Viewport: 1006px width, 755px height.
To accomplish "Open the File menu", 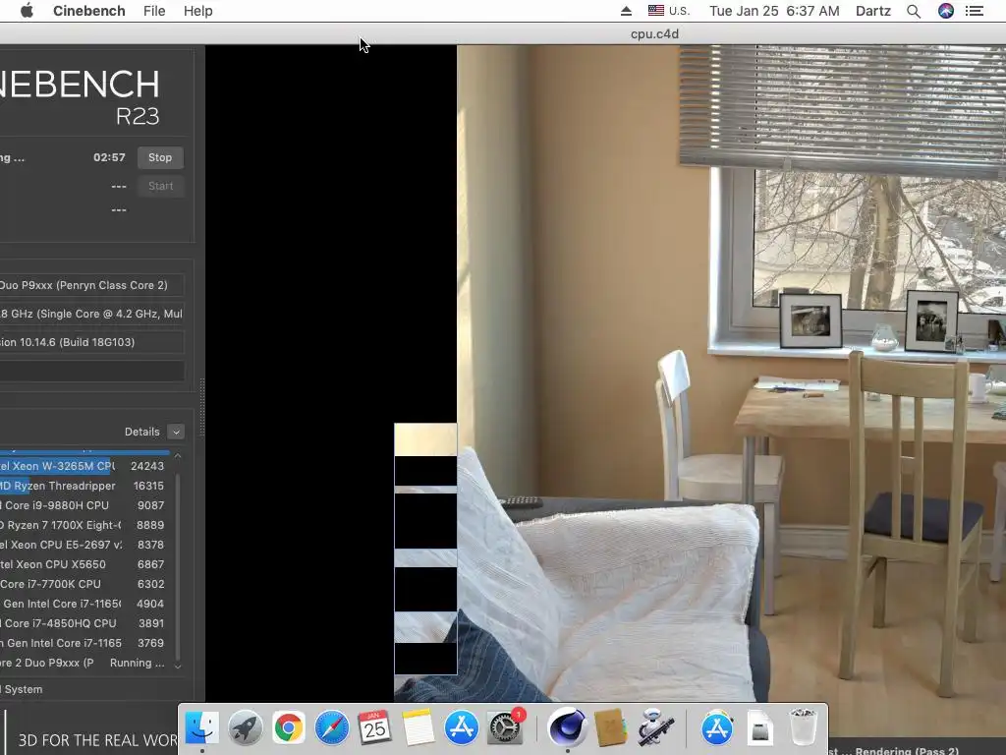I will pyautogui.click(x=154, y=11).
